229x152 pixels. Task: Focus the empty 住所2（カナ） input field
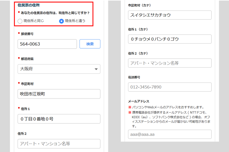(x=170, y=63)
